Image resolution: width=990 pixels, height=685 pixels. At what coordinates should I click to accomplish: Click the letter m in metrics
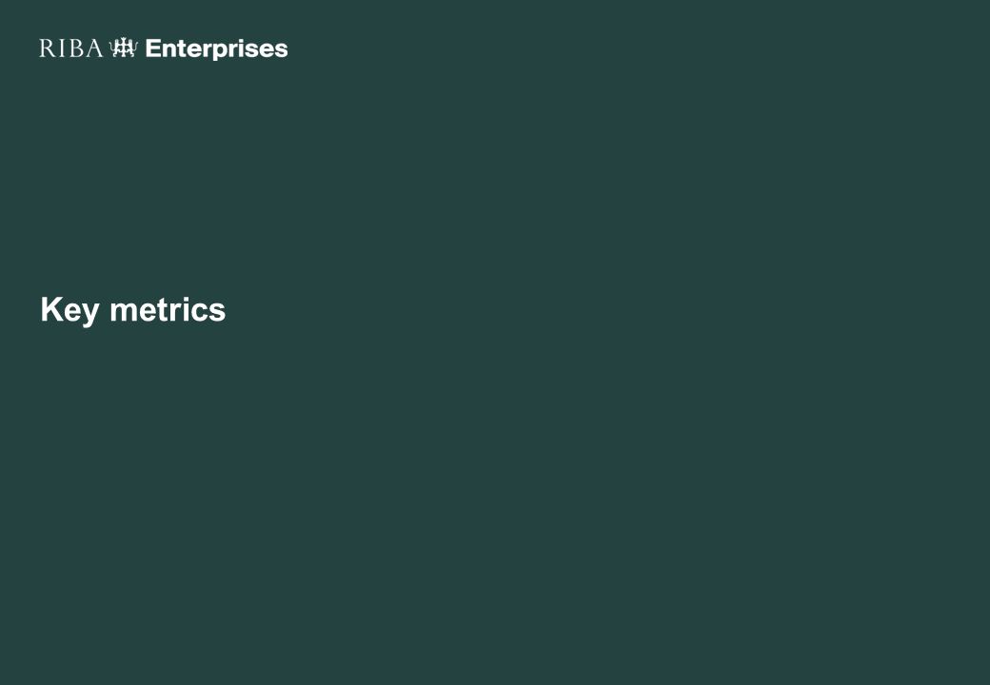coord(125,312)
